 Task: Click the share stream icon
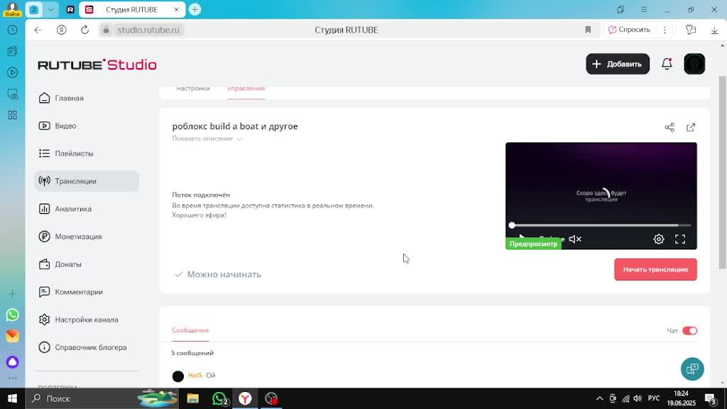(669, 127)
